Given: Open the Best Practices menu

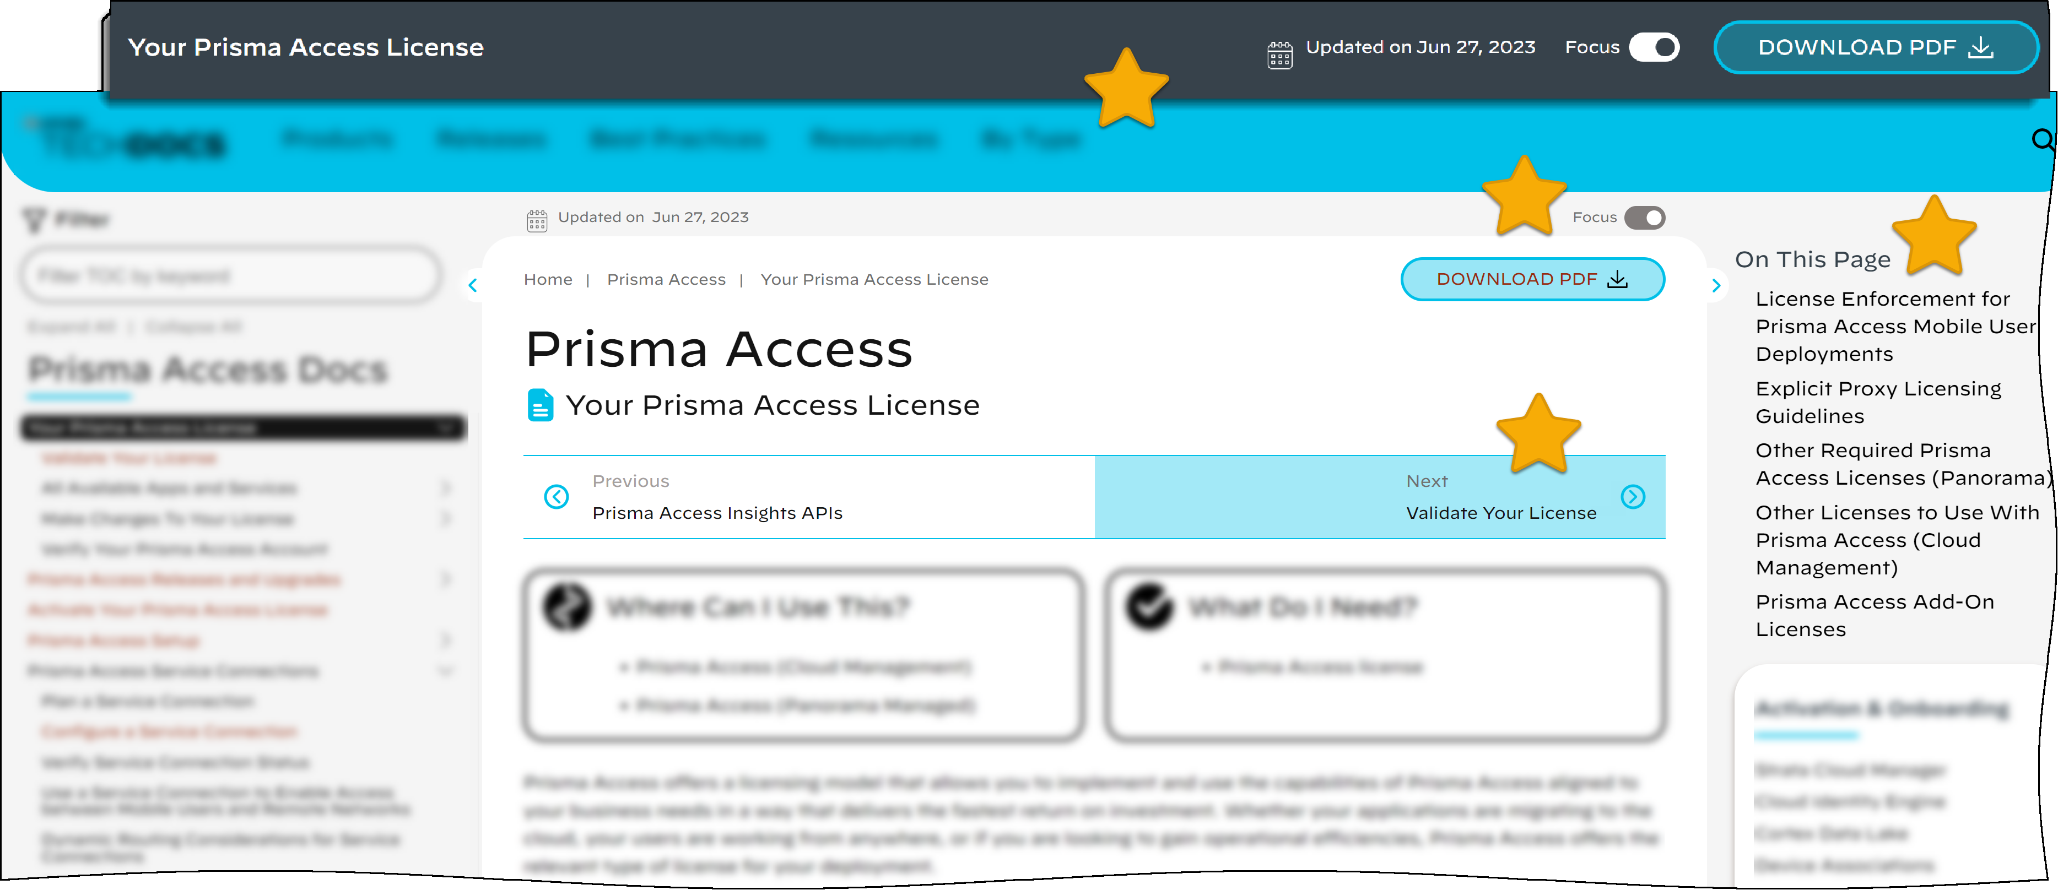Looking at the screenshot, I should click(678, 139).
